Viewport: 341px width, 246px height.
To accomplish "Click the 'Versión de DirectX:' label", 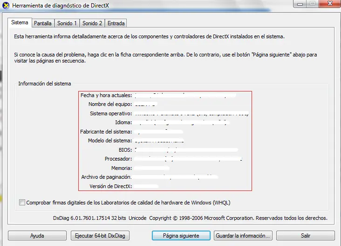I will click(x=111, y=186).
